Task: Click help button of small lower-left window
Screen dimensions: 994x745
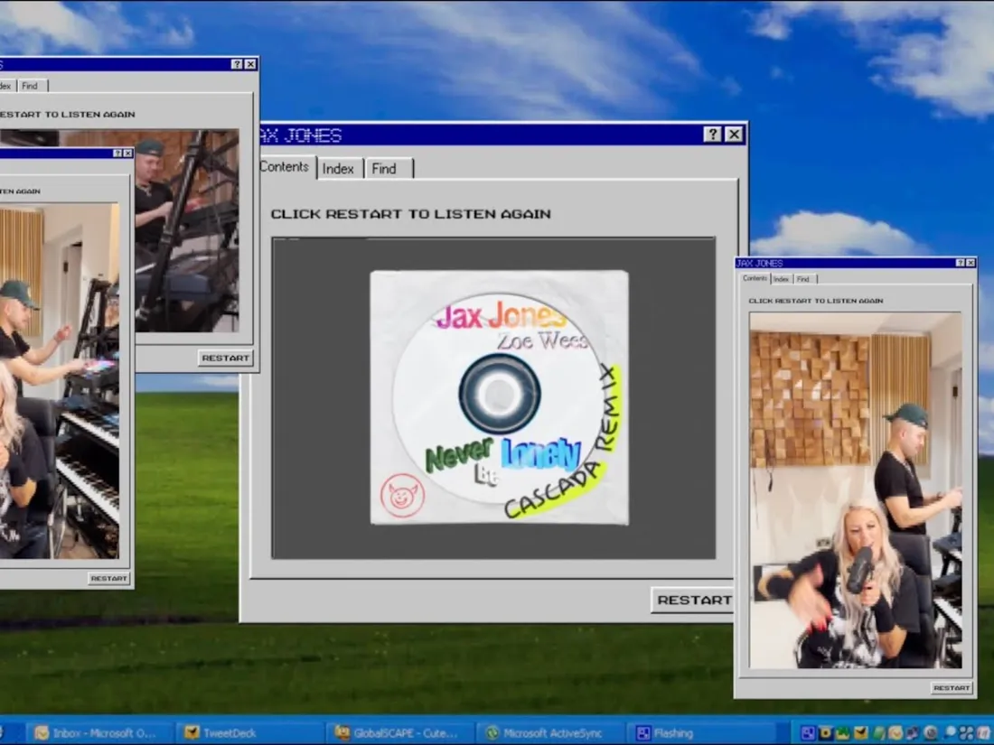Action: (117, 154)
